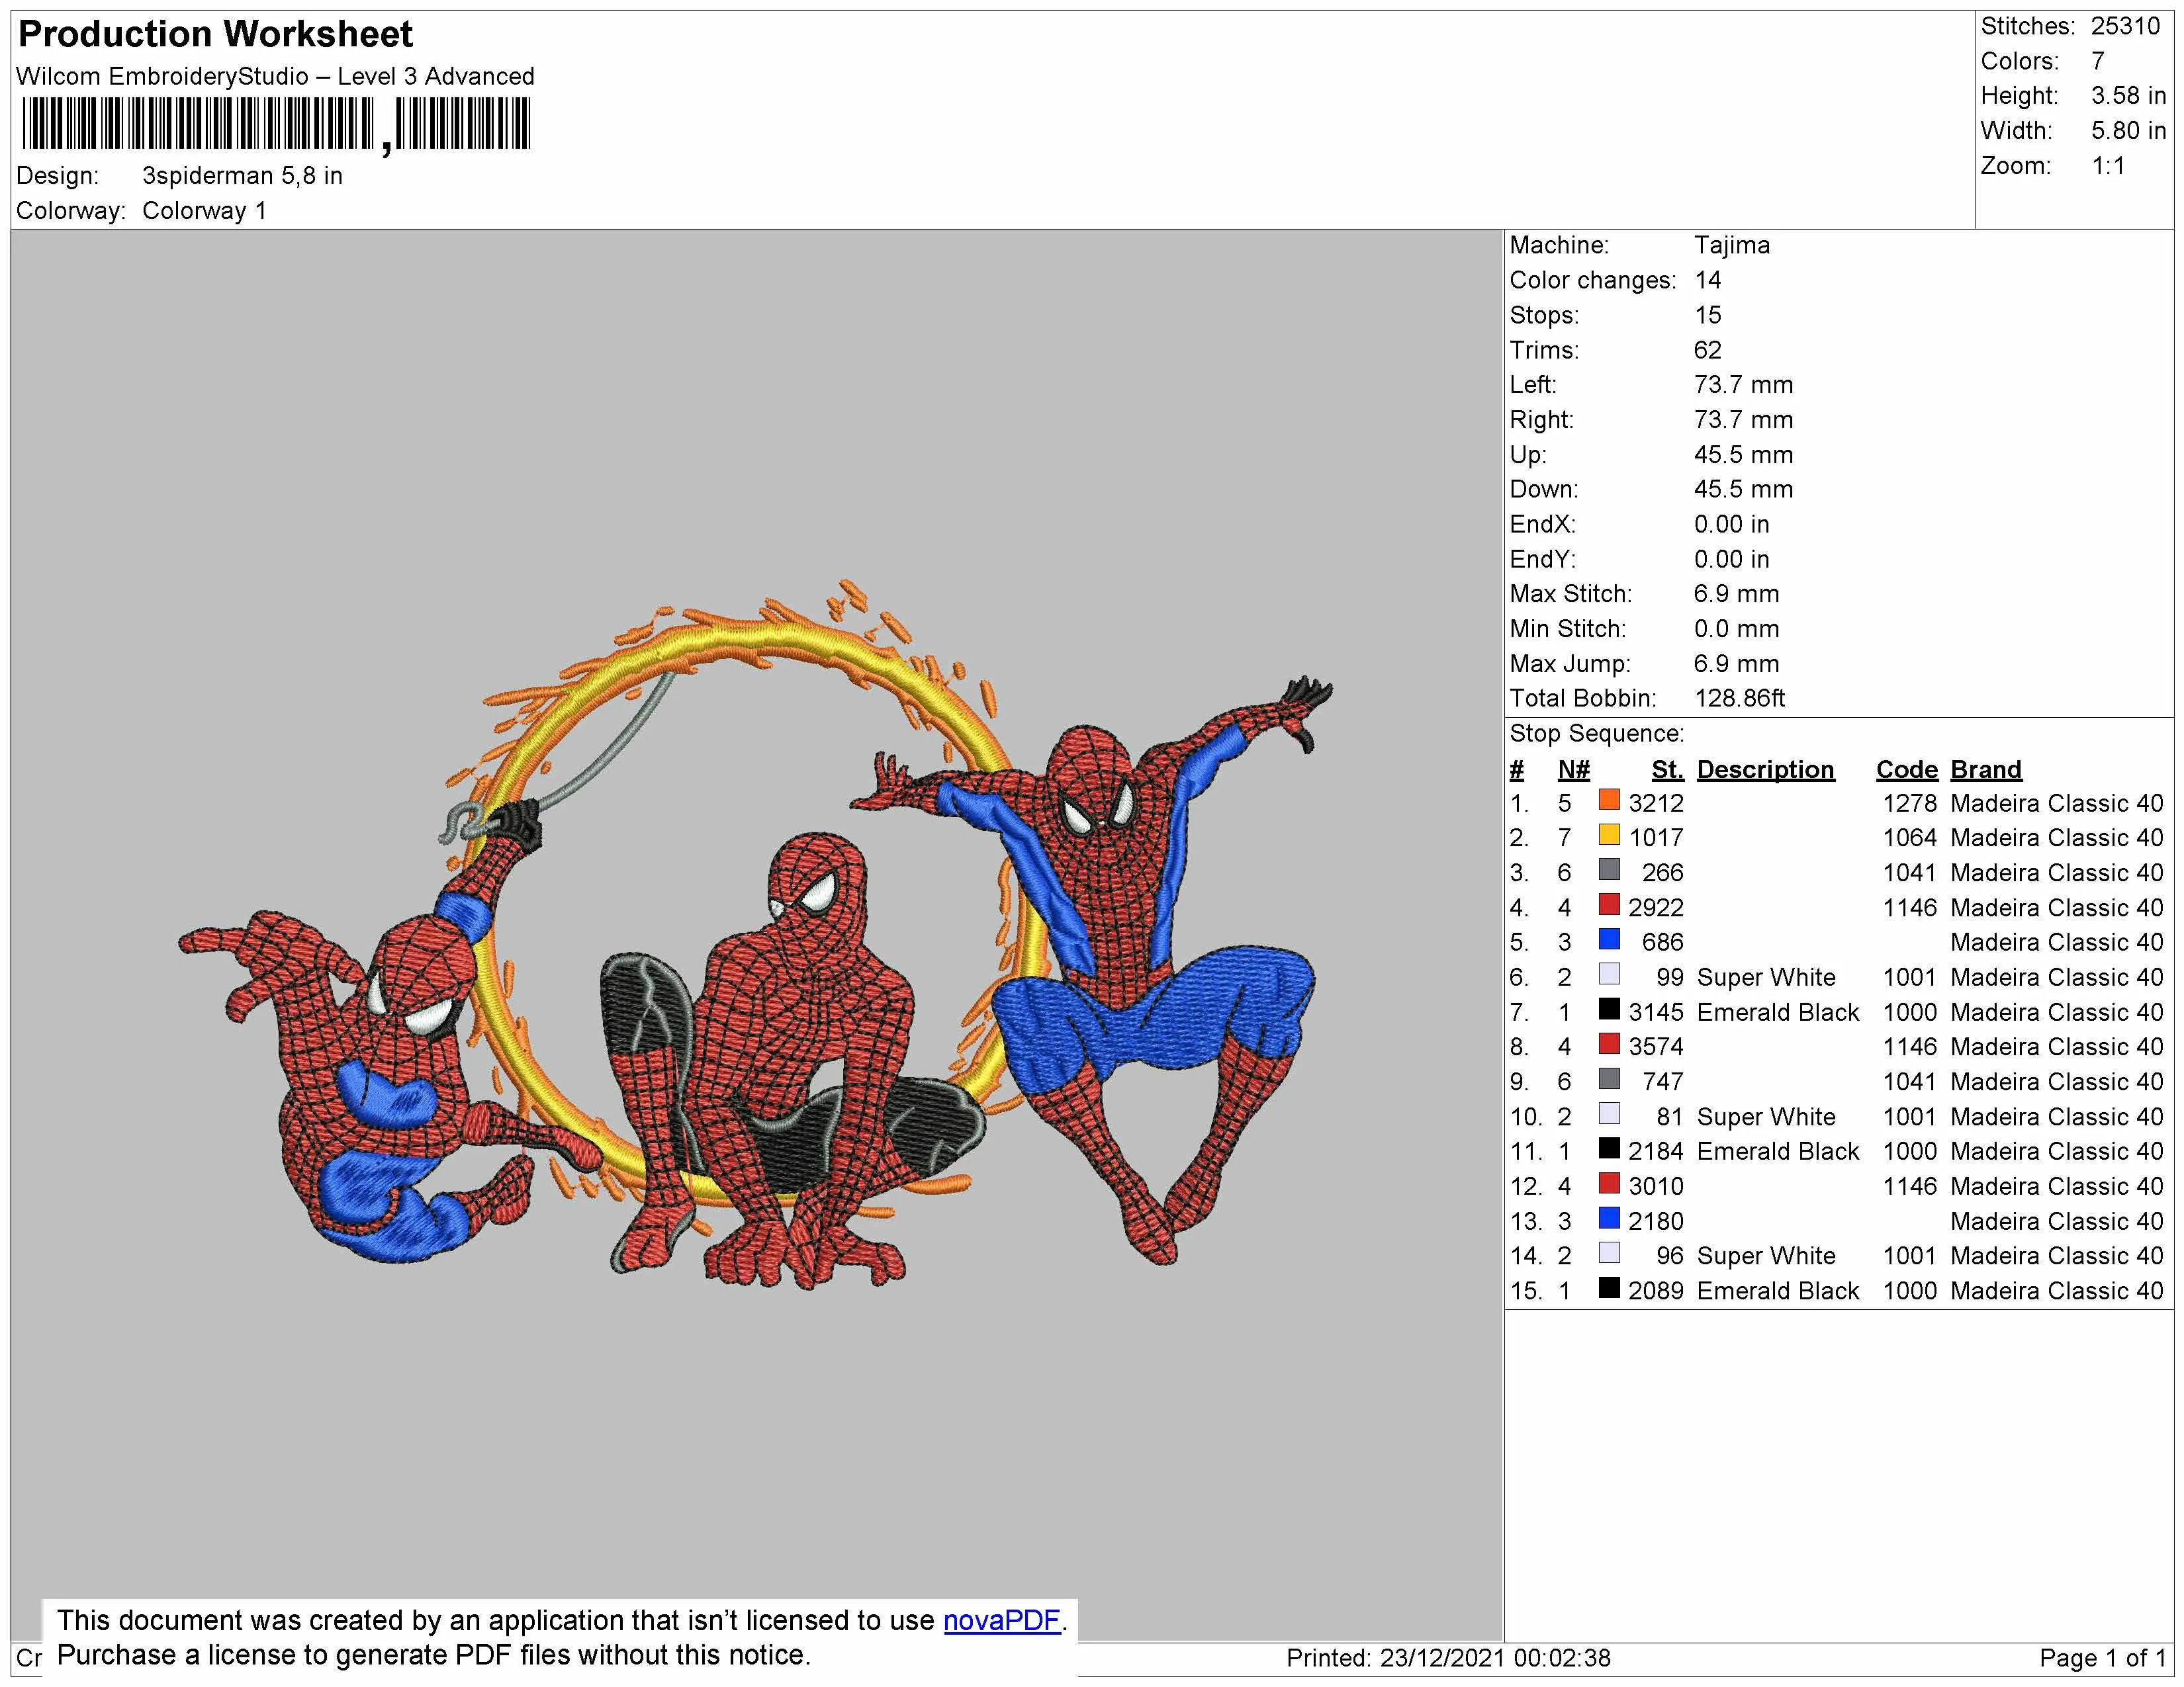Click the Page 1 of 1 label

click(x=2102, y=1658)
